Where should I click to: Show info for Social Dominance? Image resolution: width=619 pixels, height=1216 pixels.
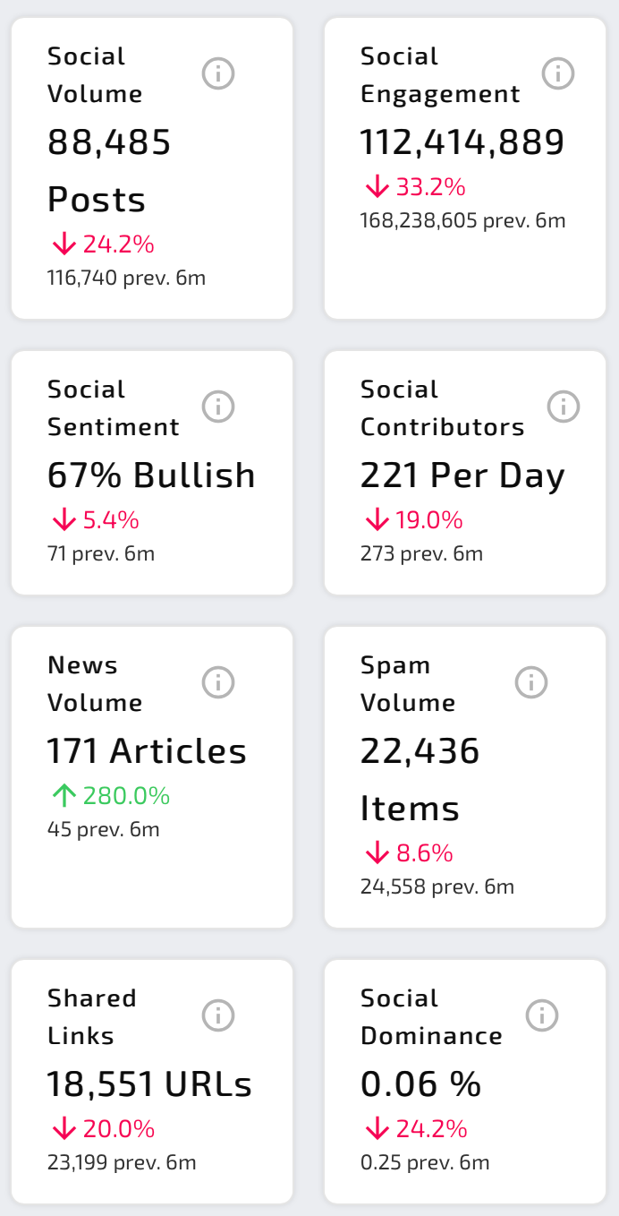click(x=542, y=1015)
